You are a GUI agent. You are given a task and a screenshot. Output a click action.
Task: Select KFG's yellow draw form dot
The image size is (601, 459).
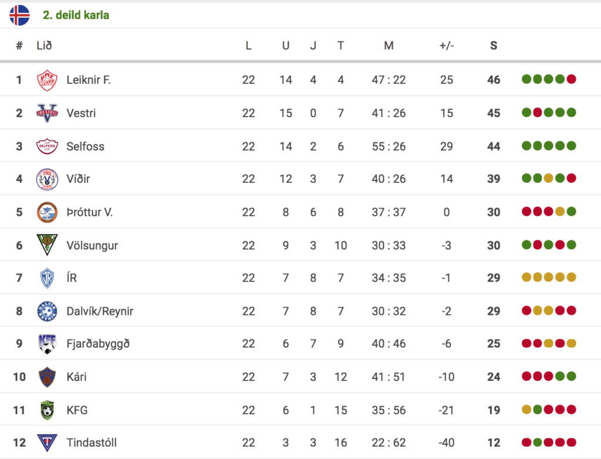[x=526, y=410]
